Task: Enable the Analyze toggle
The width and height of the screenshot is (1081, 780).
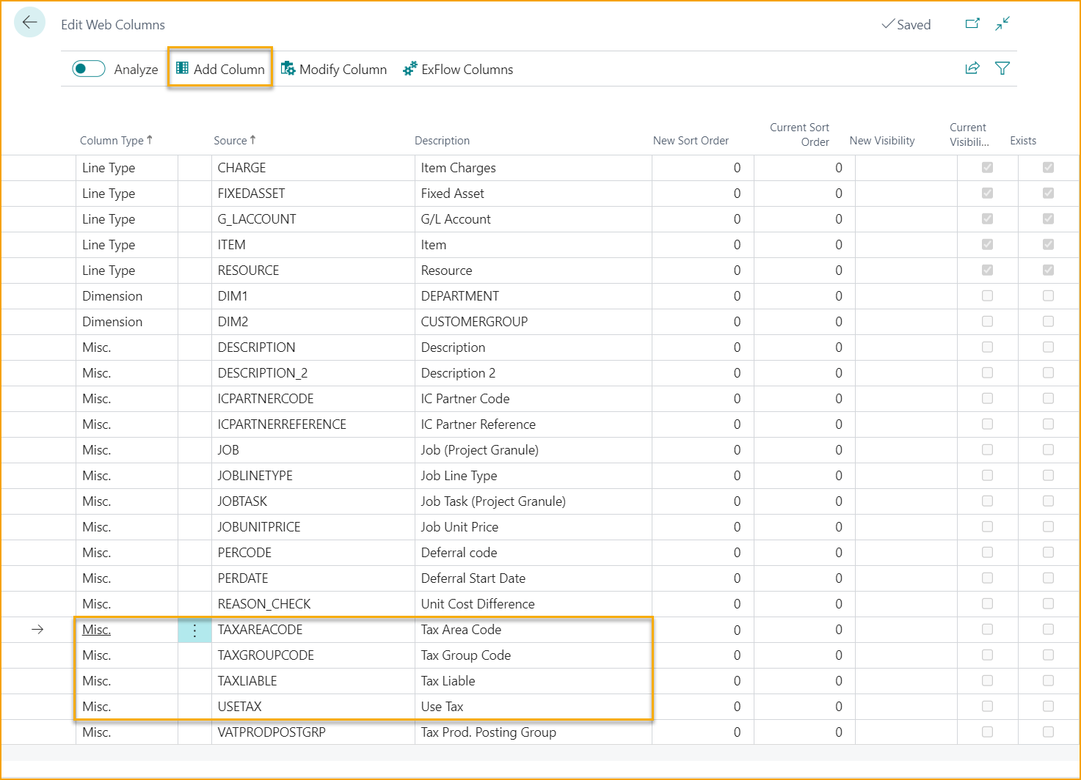Action: pos(88,68)
